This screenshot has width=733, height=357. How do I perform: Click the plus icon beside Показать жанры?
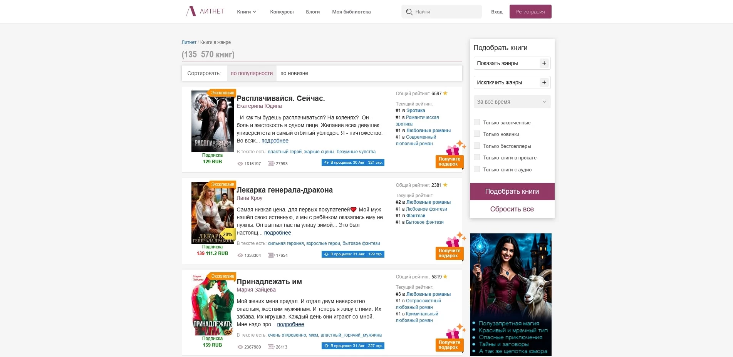[x=544, y=63]
